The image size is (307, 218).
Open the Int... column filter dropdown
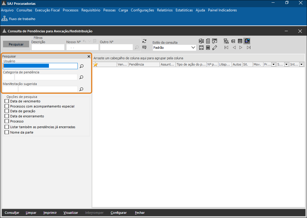(301, 64)
